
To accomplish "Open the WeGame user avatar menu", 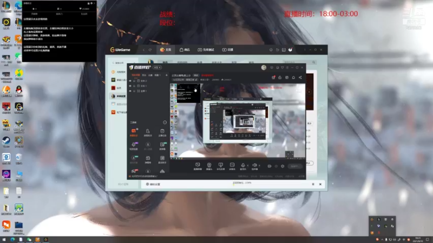I will pos(290,50).
